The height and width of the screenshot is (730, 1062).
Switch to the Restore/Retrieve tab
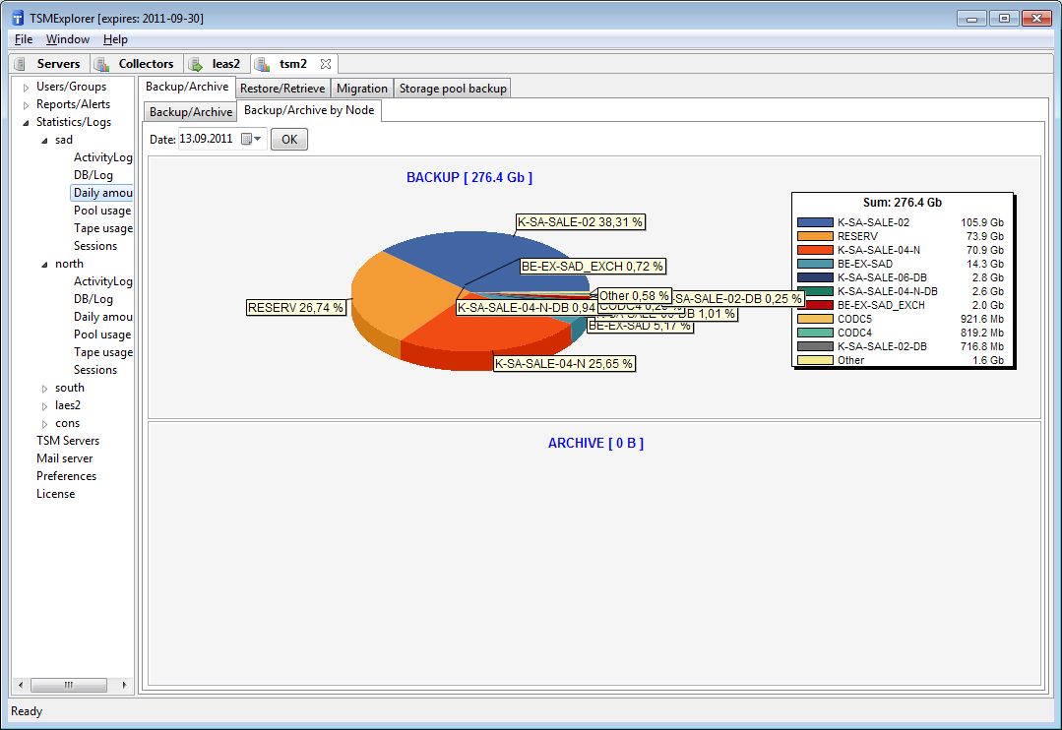[282, 88]
